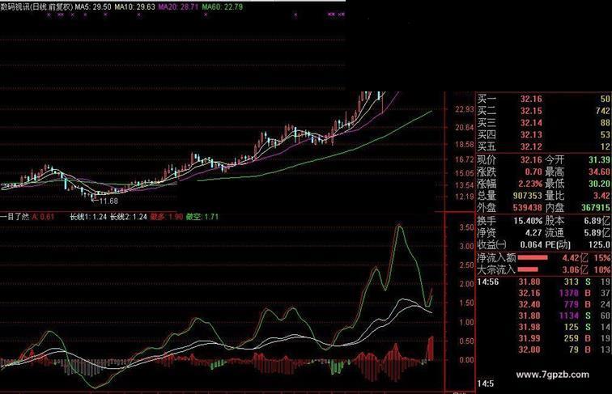This screenshot has width=612, height=394.
Task: Select the 买一 bid row price 32.16
Action: [x=531, y=99]
